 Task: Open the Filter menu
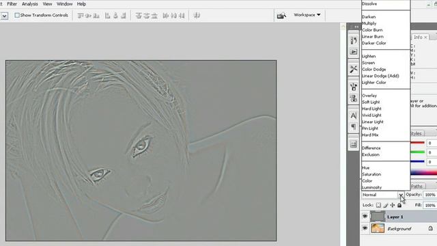[x=12, y=4]
